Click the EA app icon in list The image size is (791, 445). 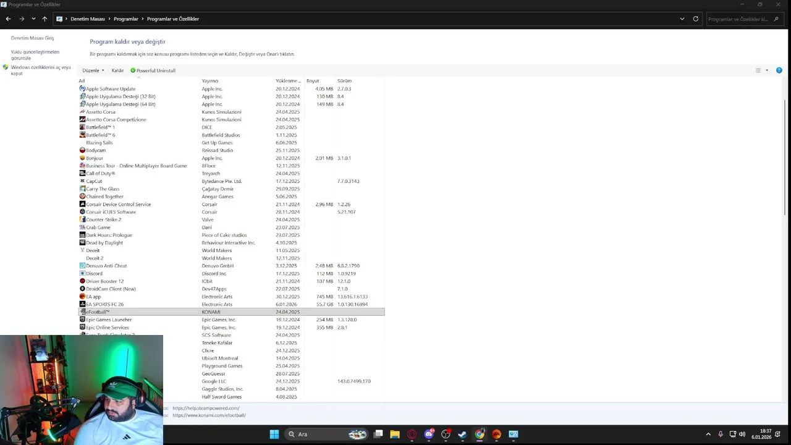coord(82,297)
